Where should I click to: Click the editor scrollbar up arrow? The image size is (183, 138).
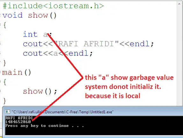(179, 4)
